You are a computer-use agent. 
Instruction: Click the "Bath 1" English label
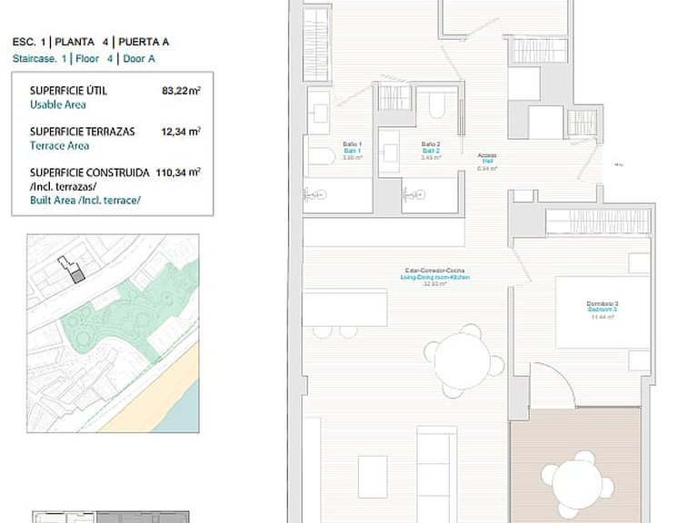click(352, 151)
